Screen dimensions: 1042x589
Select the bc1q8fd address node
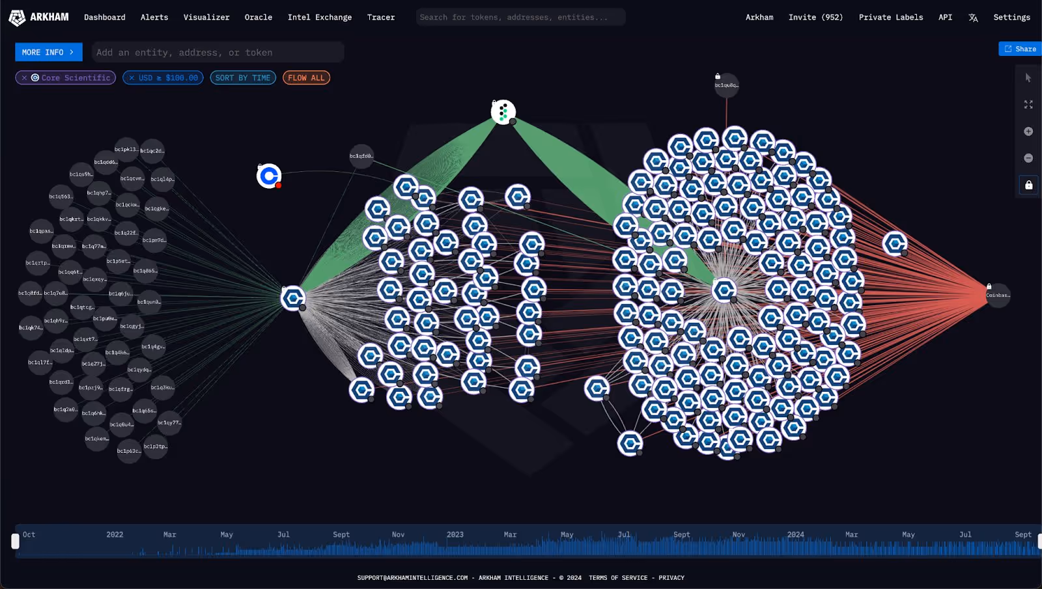[30, 293]
